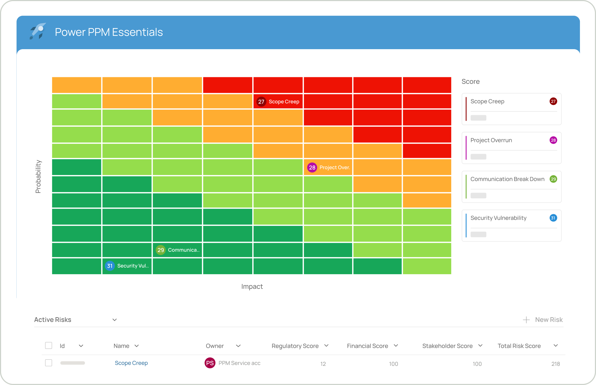596x385 pixels.
Task: Open the Stakeholder Score column chevron
Action: 480,346
